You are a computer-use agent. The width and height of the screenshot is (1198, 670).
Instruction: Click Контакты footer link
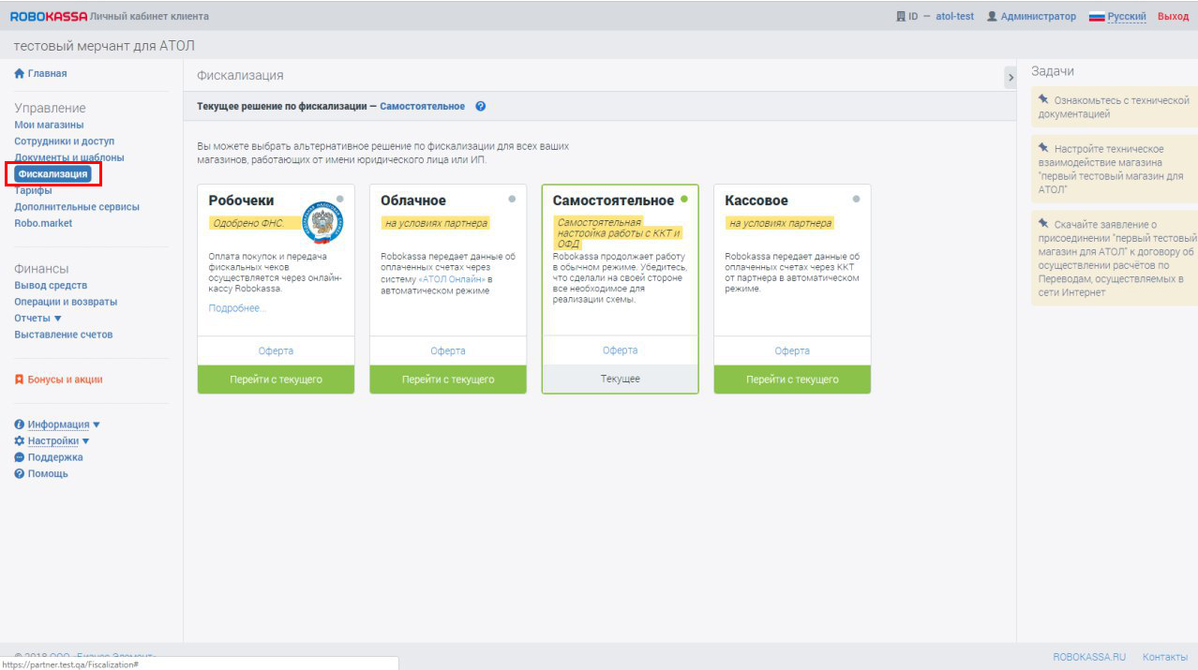1165,657
